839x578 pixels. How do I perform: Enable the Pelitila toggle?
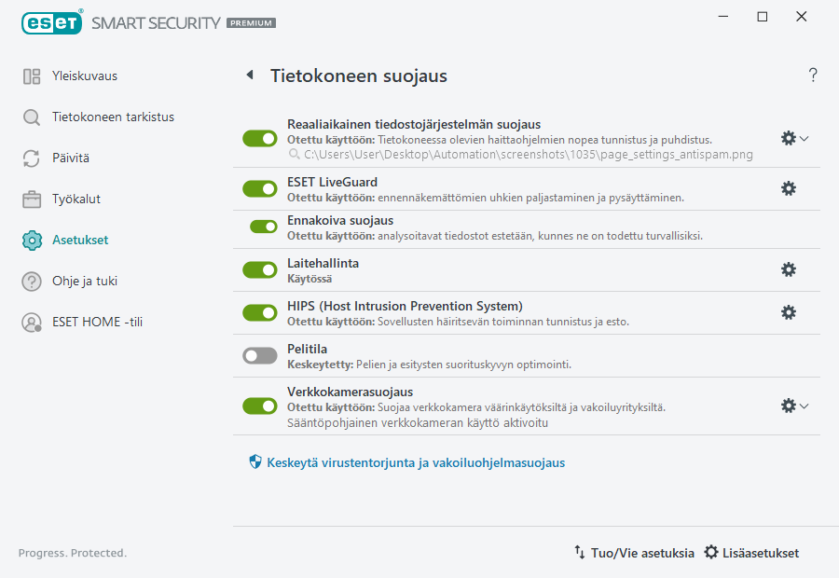(x=259, y=356)
